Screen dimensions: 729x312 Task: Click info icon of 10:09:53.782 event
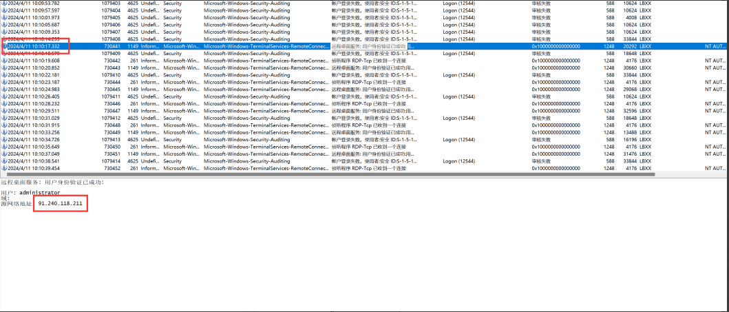click(x=4, y=3)
